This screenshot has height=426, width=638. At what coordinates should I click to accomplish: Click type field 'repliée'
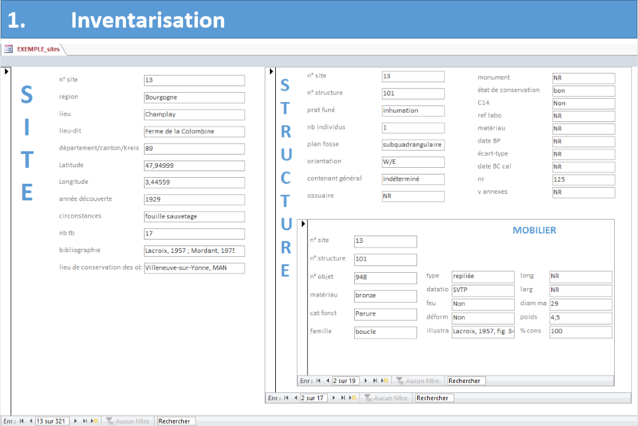(483, 277)
